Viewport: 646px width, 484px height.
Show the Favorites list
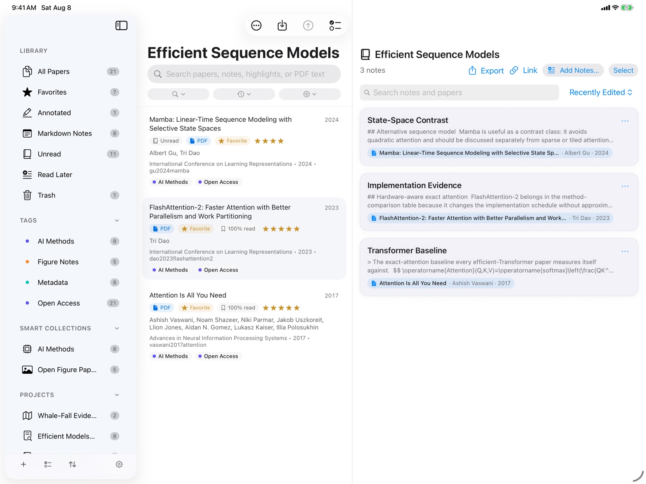tap(70, 92)
